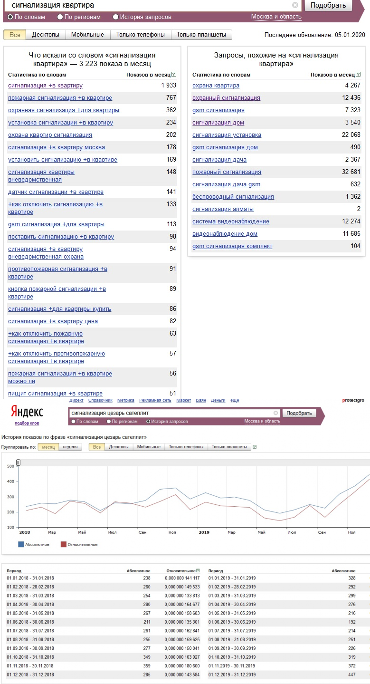Image resolution: width=370 pixels, height=684 pixels.
Task: Open similar query 'gsm сигнализация комплект'
Action: coord(233,246)
